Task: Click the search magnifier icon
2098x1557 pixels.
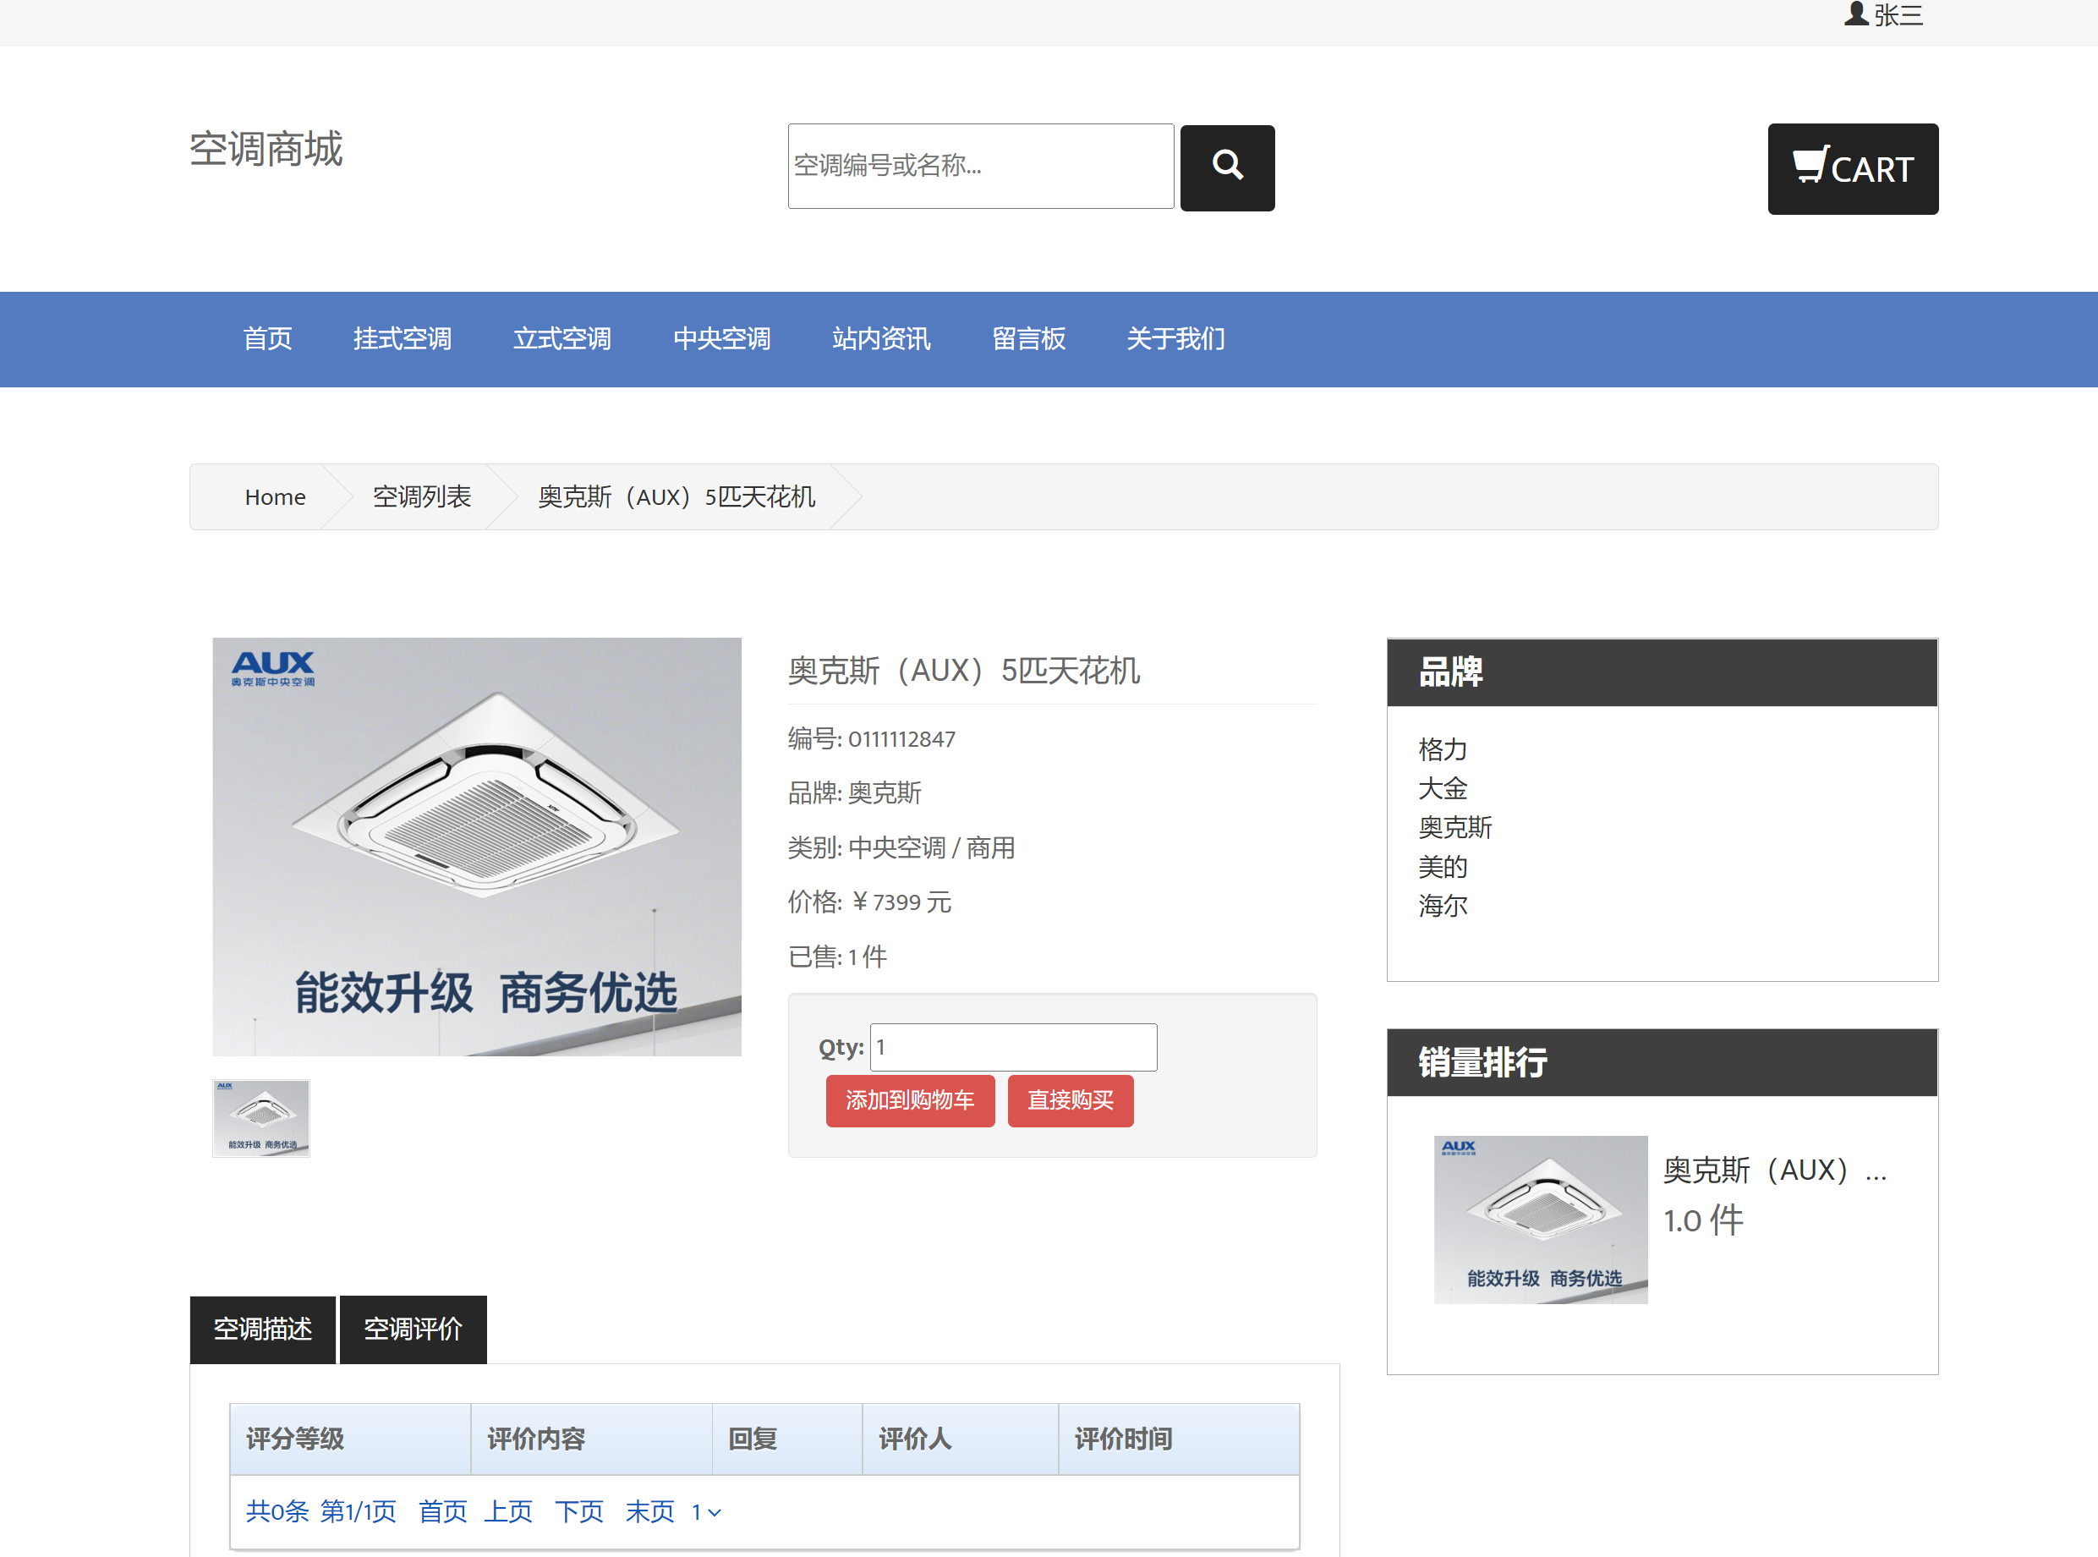Action: pyautogui.click(x=1226, y=167)
